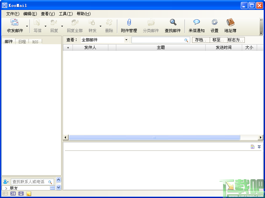Open the 收发邮件 dropdown arrow

[x=27, y=26]
